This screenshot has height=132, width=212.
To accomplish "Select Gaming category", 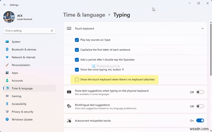I will pyautogui.click(x=29, y=96).
